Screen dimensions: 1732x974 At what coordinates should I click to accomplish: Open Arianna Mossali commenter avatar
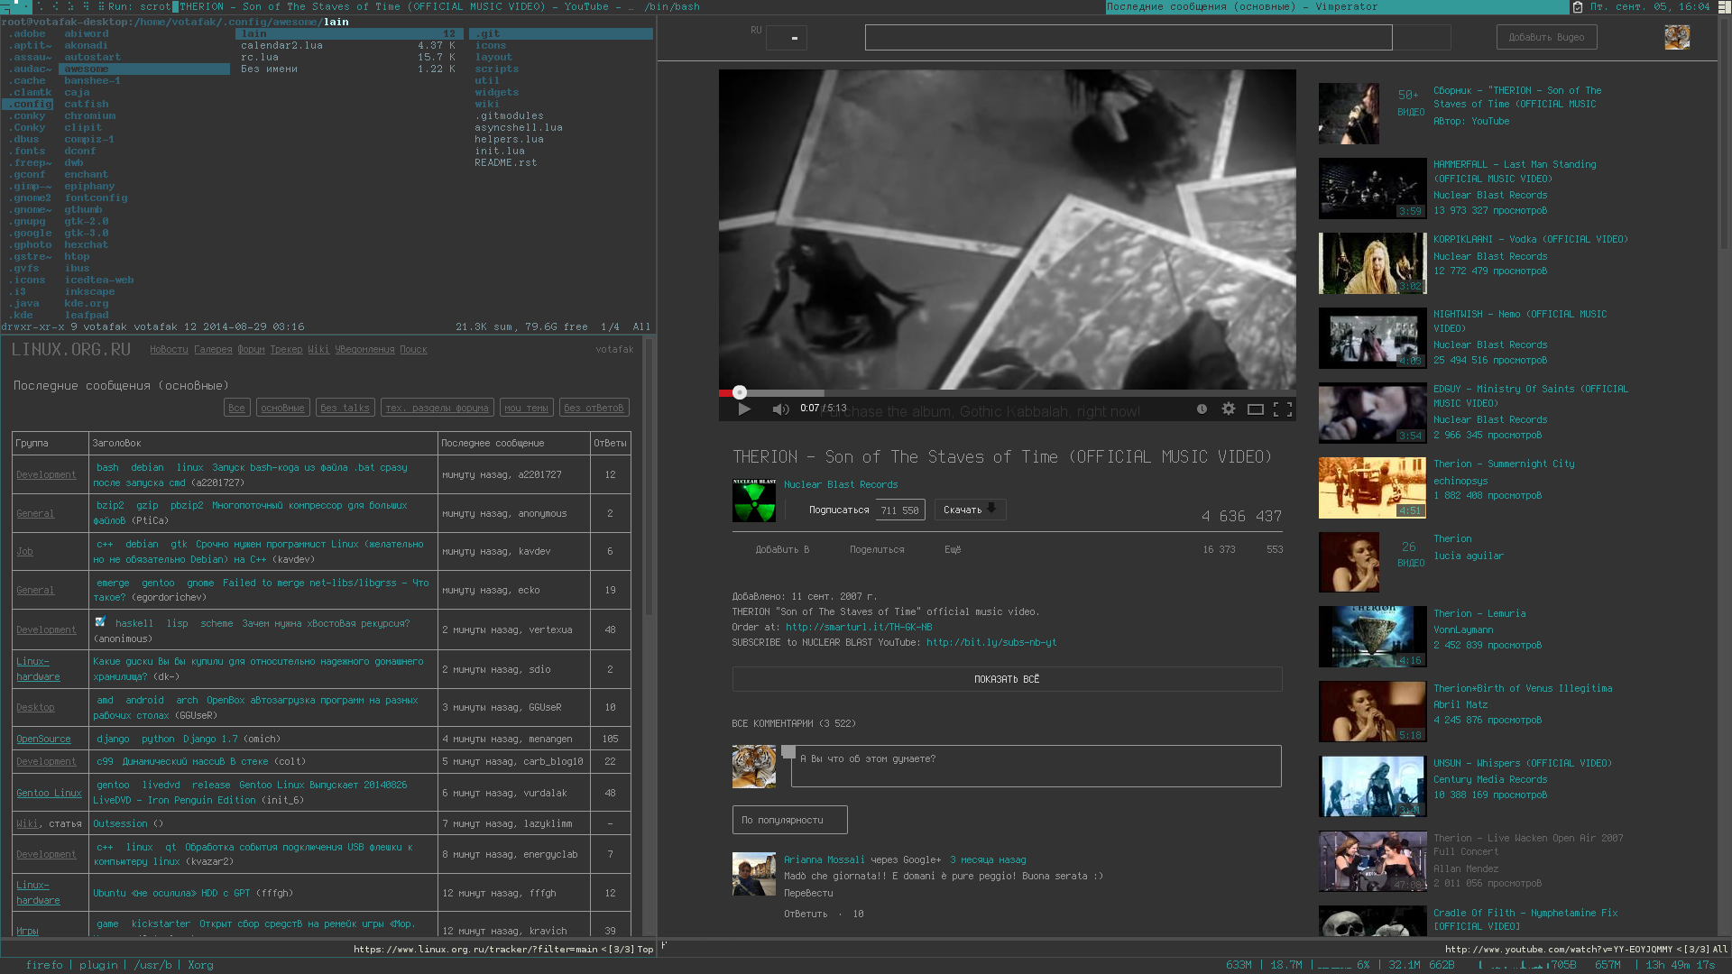tap(754, 874)
